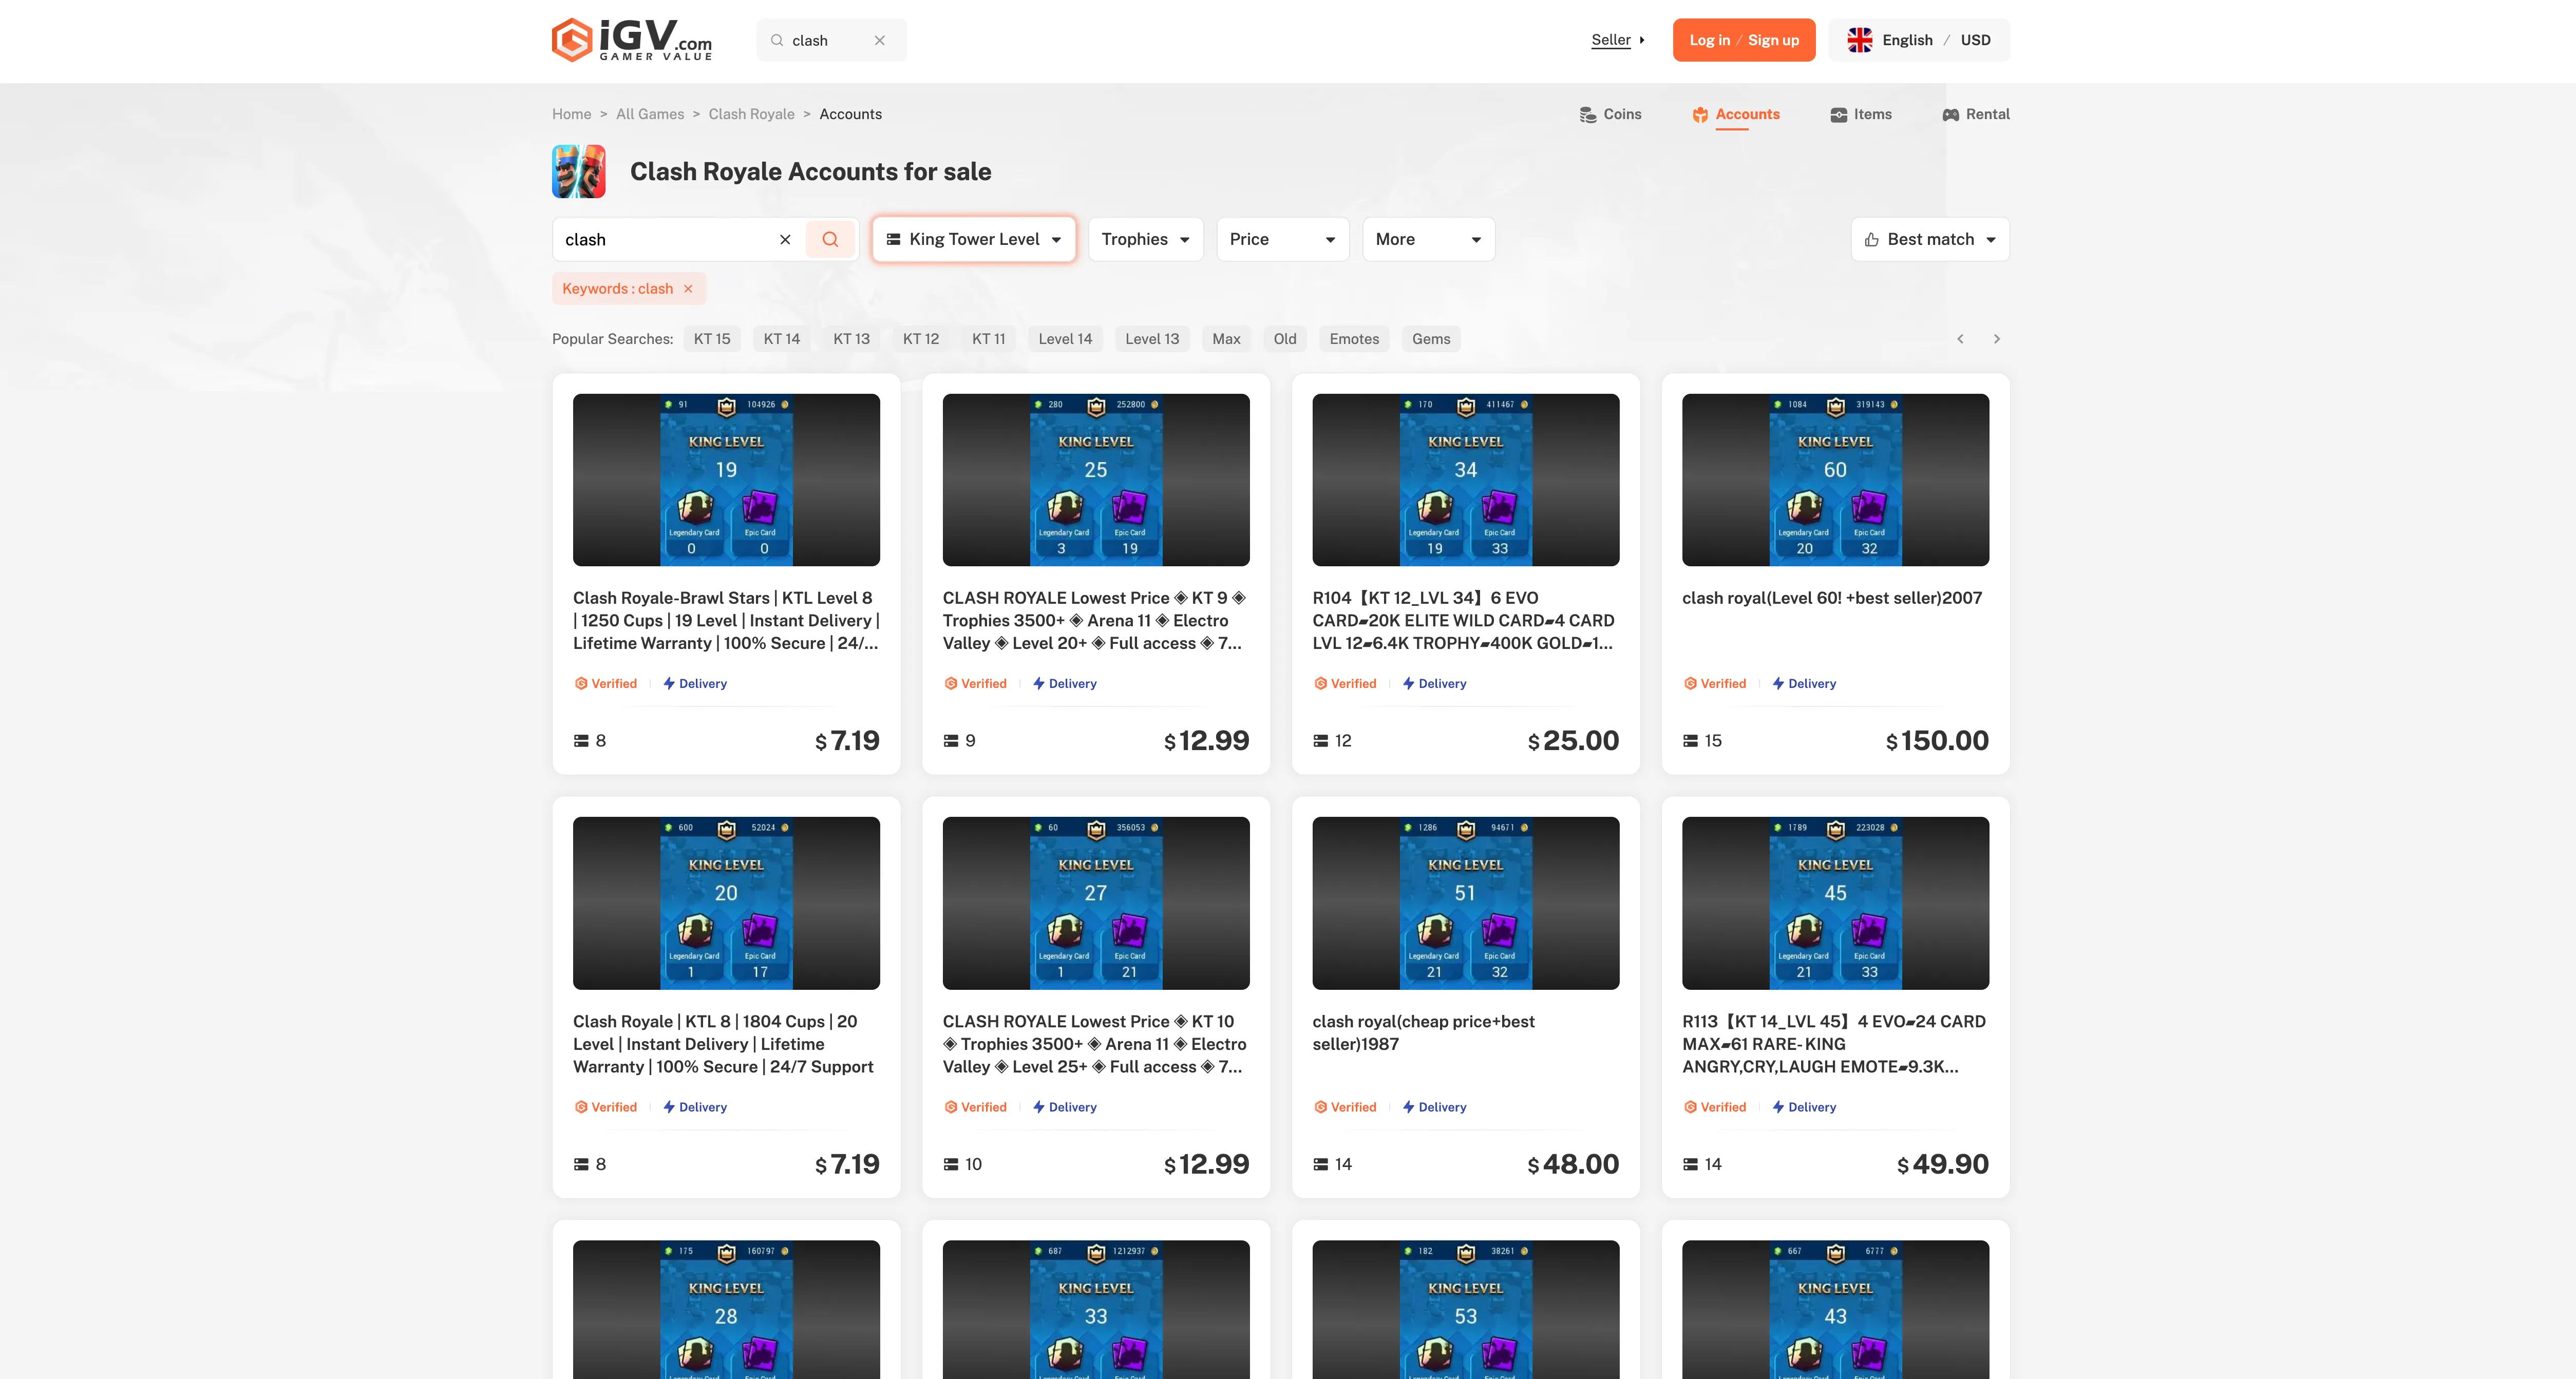Clear the clash text in filter search box

pyautogui.click(x=785, y=239)
